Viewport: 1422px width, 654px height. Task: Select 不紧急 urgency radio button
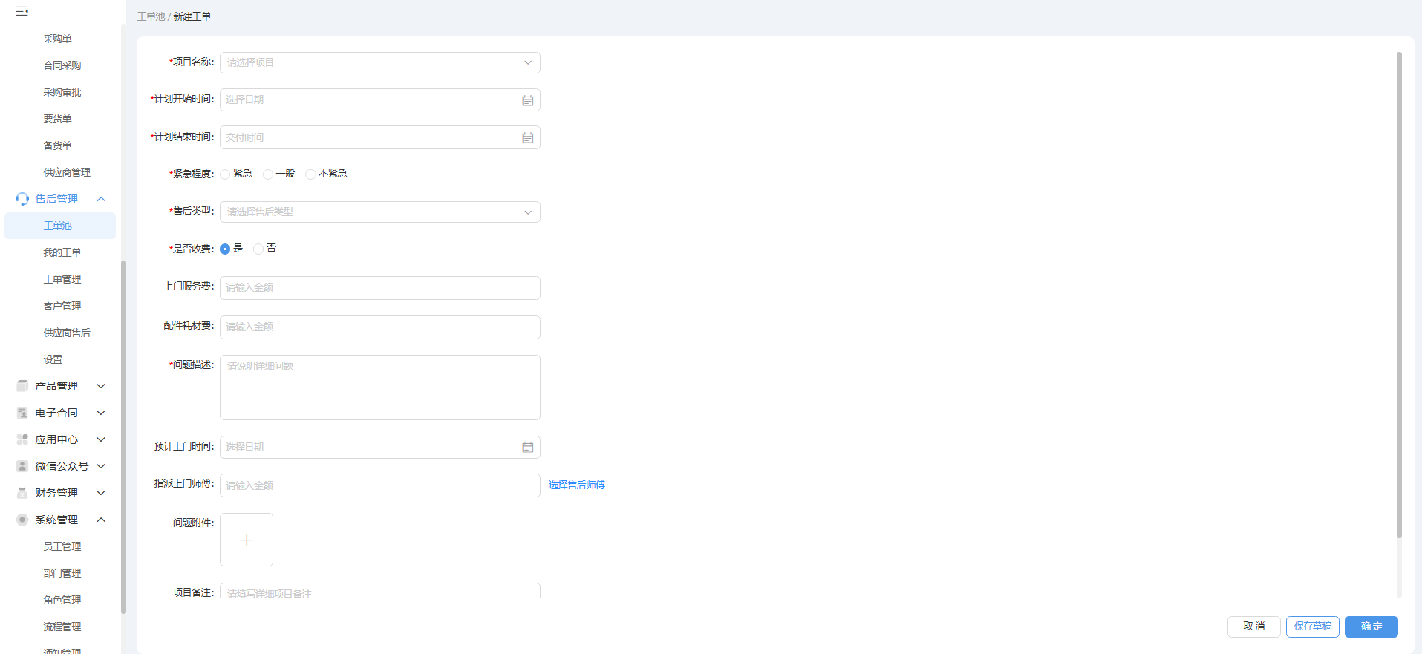[310, 174]
